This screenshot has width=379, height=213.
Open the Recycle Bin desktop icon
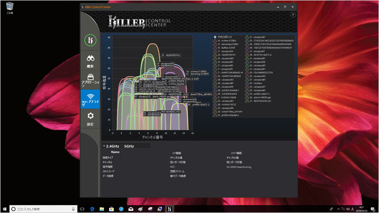10,8
